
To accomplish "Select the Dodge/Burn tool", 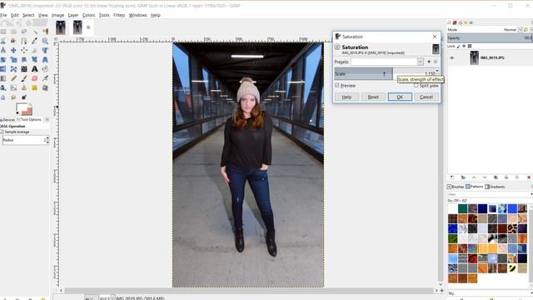I will pyautogui.click(x=24, y=97).
